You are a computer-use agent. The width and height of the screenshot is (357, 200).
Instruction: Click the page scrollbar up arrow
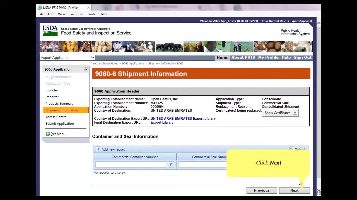[319, 23]
